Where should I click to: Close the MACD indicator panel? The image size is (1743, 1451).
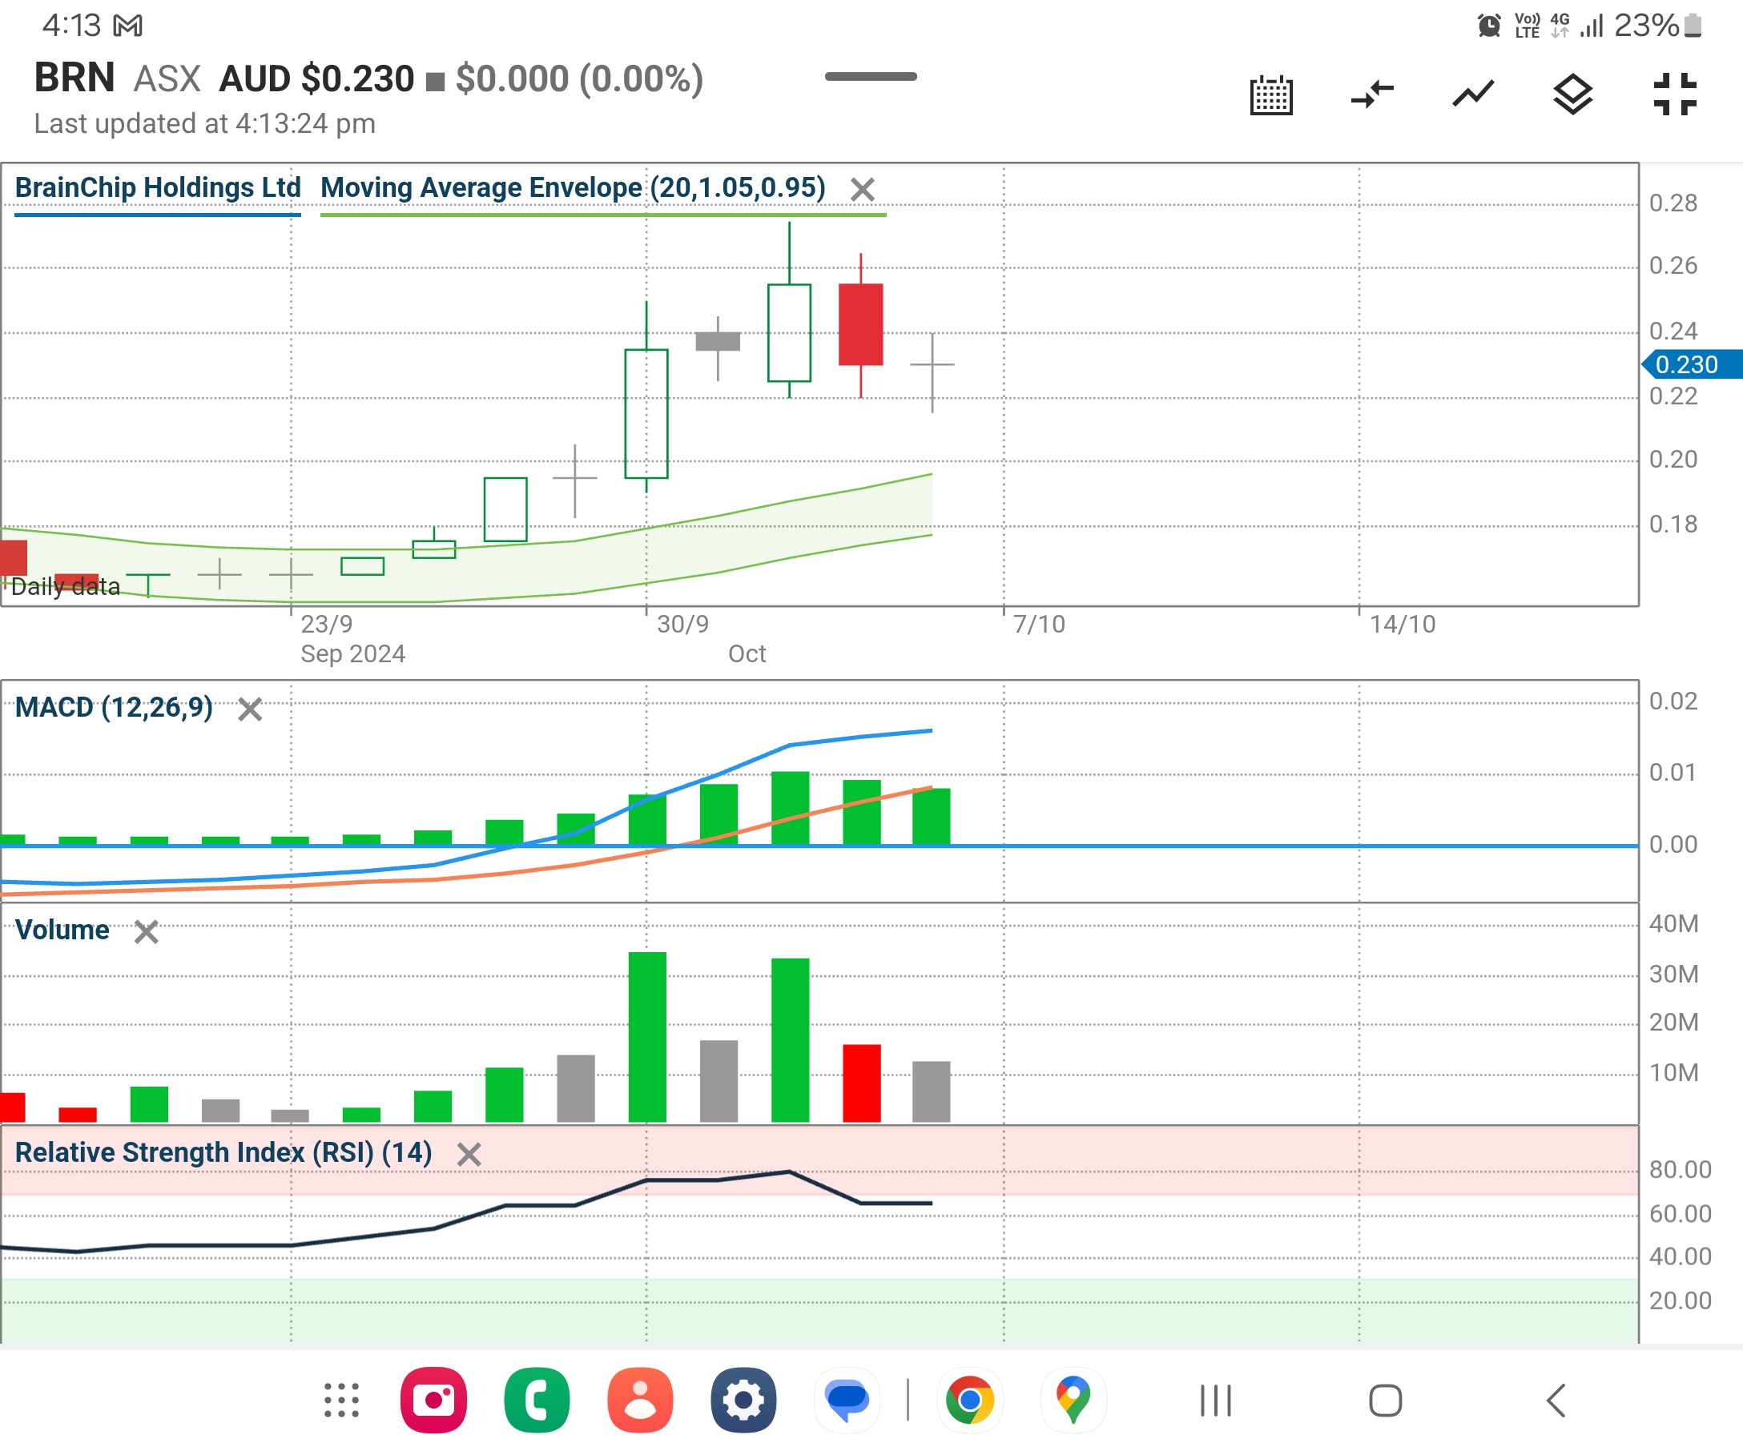(250, 709)
